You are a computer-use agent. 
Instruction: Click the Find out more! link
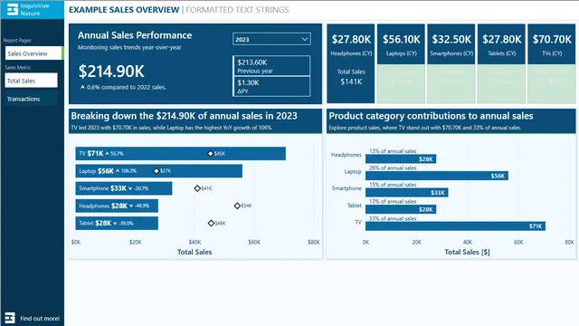tap(40, 318)
